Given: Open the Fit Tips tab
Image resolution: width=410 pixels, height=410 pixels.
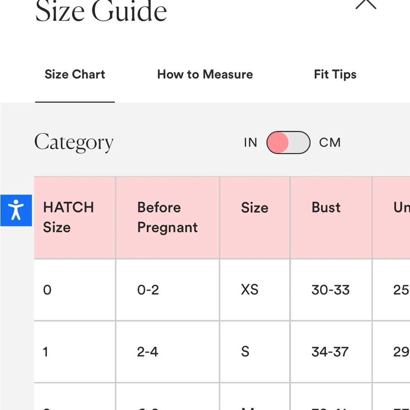Looking at the screenshot, I should (335, 75).
